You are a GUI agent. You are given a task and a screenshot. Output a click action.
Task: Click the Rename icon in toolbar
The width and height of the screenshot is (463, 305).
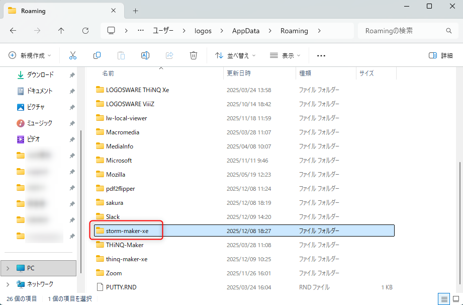point(145,55)
